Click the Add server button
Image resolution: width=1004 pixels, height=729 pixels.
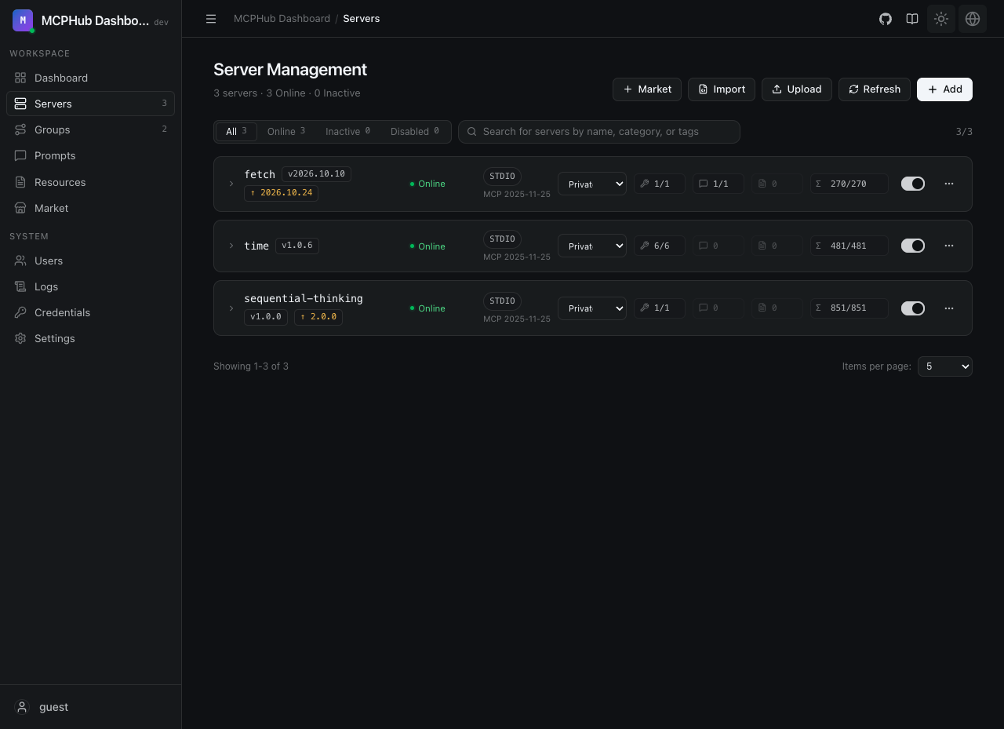coord(944,89)
